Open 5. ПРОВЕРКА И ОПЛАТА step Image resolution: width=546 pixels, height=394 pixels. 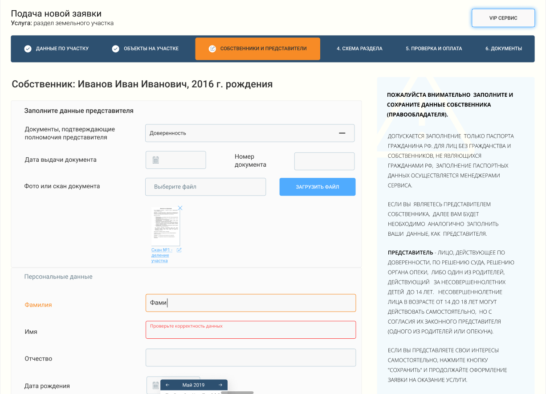click(x=434, y=49)
